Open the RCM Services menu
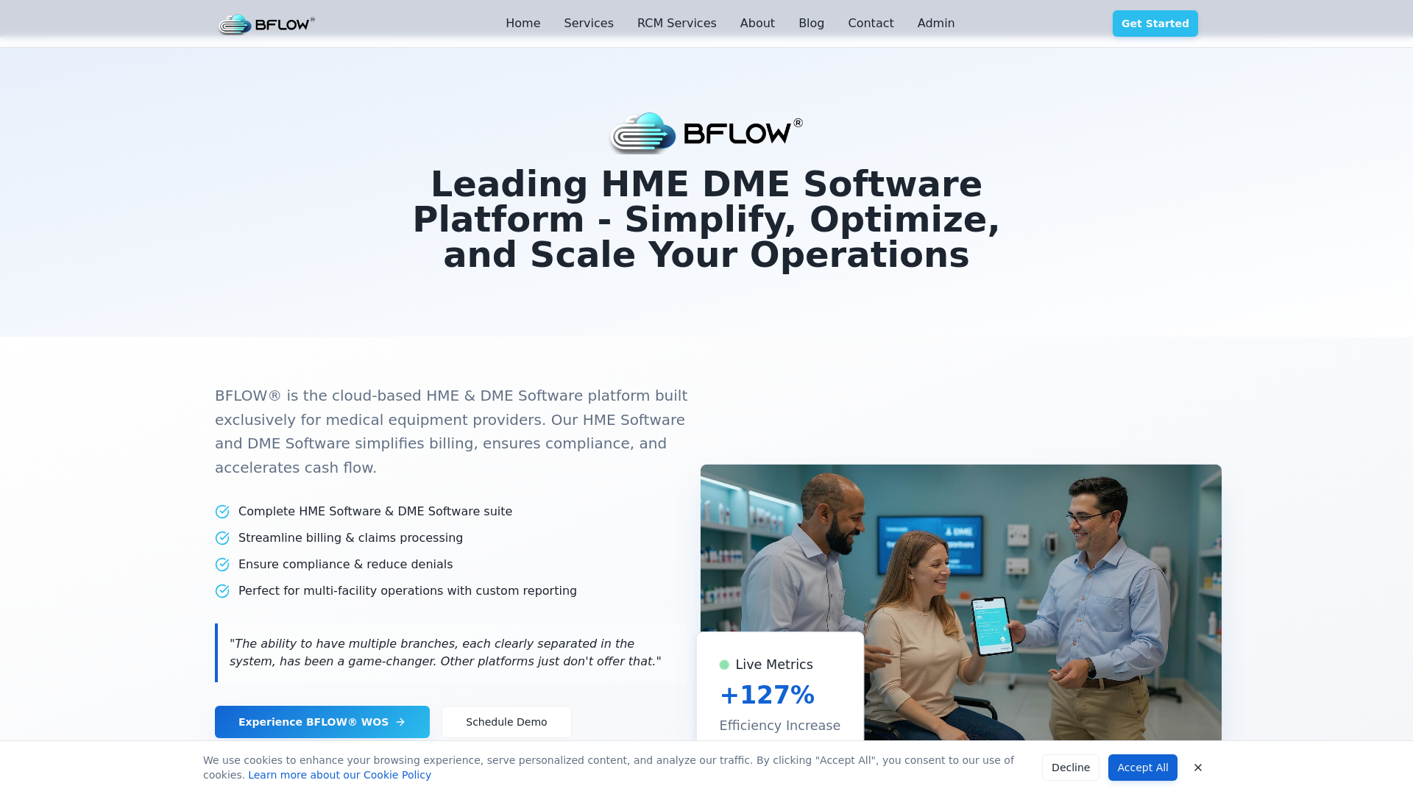 tap(676, 23)
